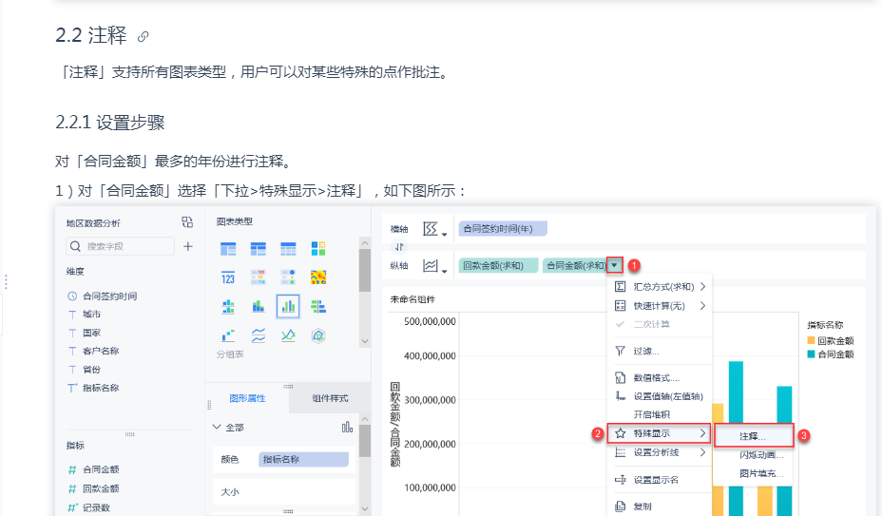Select the 回款金额 measure field

point(101,488)
